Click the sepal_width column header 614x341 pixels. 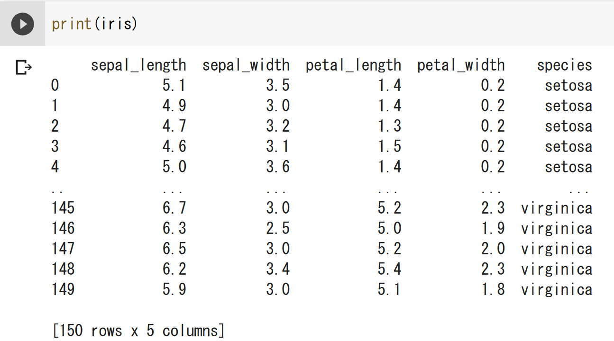[246, 65]
